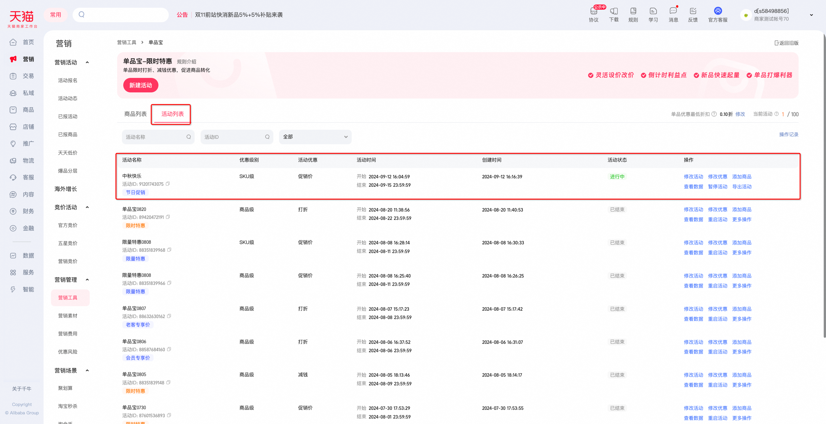Open 更多操作 for 单品宝0805 row
The width and height of the screenshot is (826, 424).
[x=742, y=385]
